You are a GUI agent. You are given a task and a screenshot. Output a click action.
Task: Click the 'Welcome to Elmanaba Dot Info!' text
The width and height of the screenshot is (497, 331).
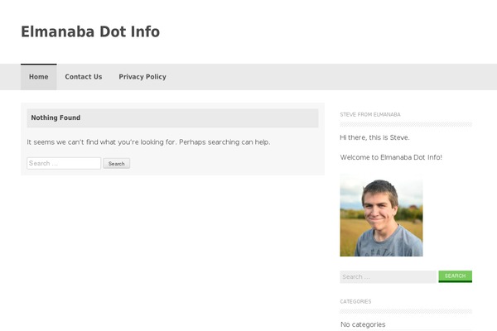point(391,157)
